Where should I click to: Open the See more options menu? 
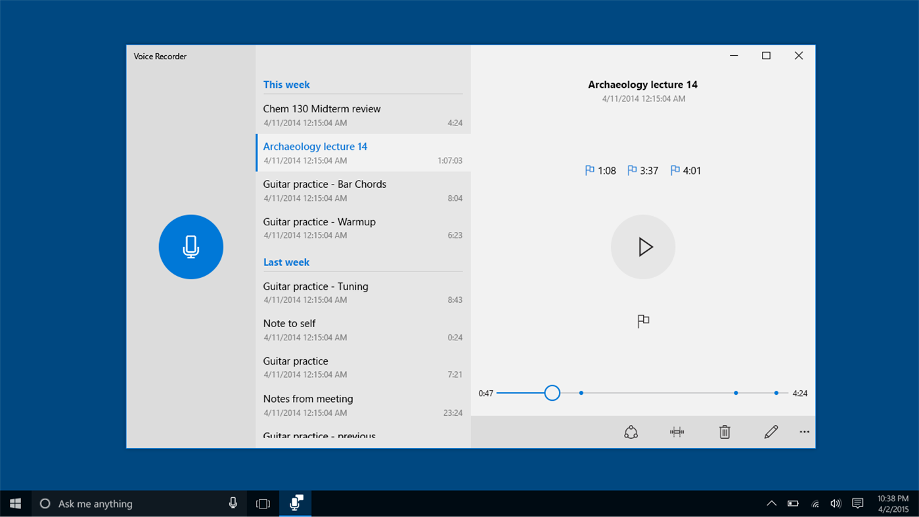click(804, 432)
